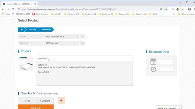This screenshot has height=109, width=195.
Task: Open the Other bookmarks folder
Action: tap(186, 14)
